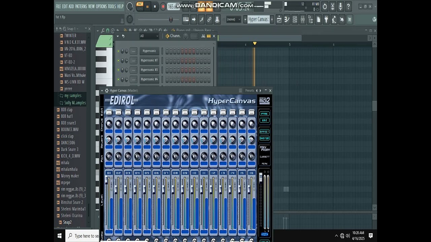
Task: Select the Hypersonic #4 channel button
Action: (149, 79)
